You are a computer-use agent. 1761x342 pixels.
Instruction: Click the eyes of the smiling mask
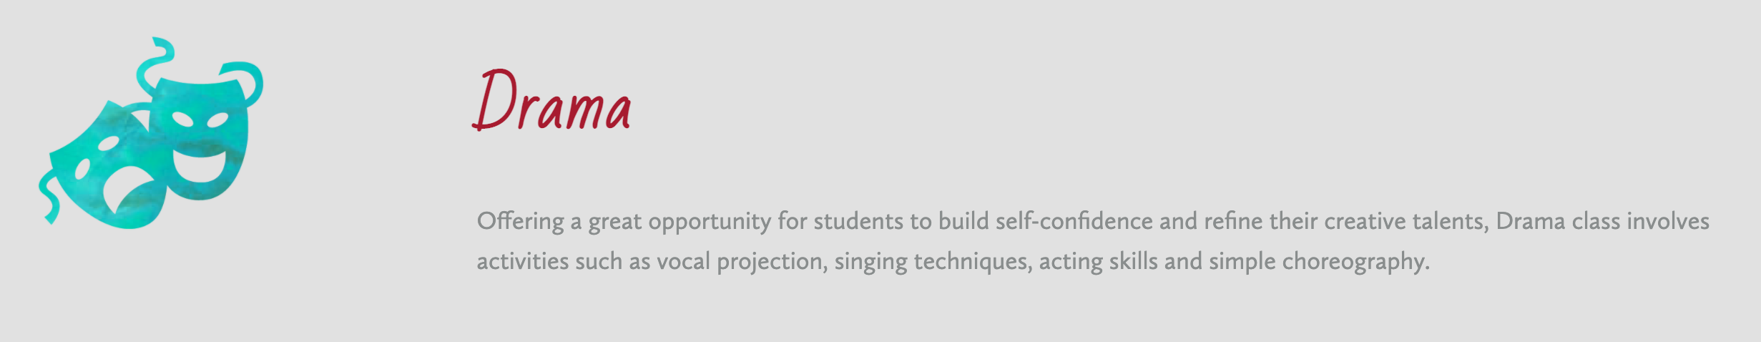[199, 119]
